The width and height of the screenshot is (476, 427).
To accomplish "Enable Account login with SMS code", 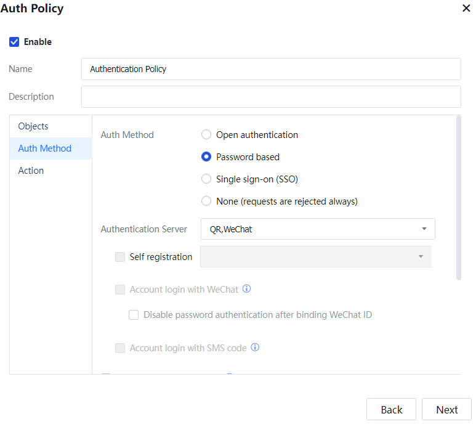I will (x=120, y=348).
